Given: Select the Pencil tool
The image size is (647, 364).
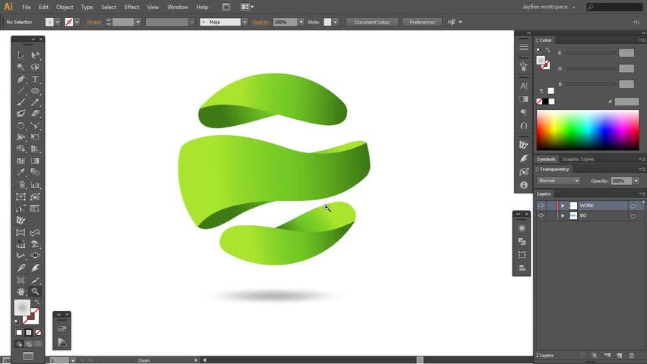Looking at the screenshot, I should (35, 102).
